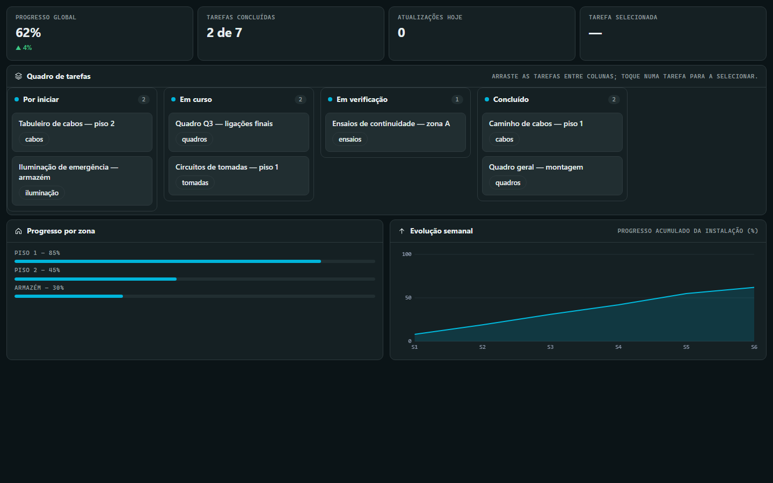Click the ensaios tag chip
The image size is (773, 483).
(x=350, y=140)
